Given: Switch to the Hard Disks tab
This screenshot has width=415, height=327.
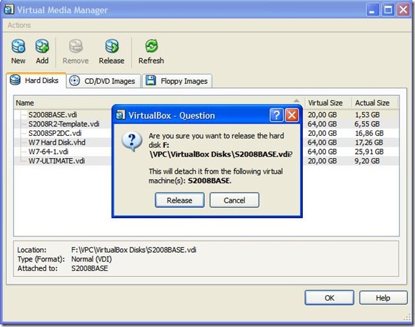Looking at the screenshot, I should click(x=36, y=80).
